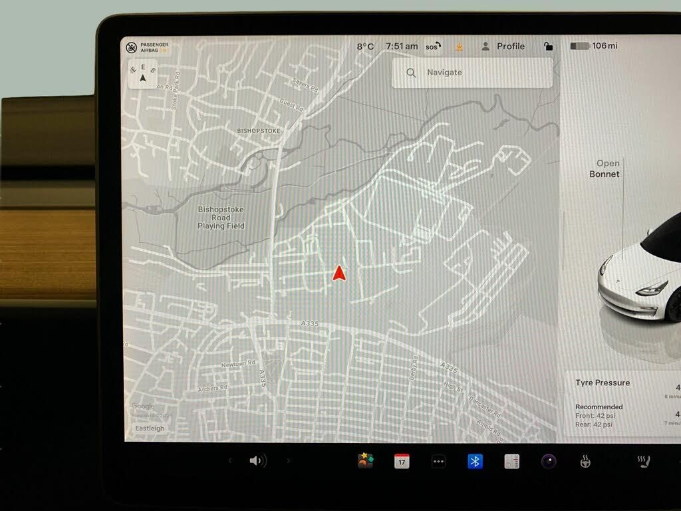This screenshot has width=681, height=511.
Task: Tap the speaker volume icon
Action: click(x=258, y=460)
